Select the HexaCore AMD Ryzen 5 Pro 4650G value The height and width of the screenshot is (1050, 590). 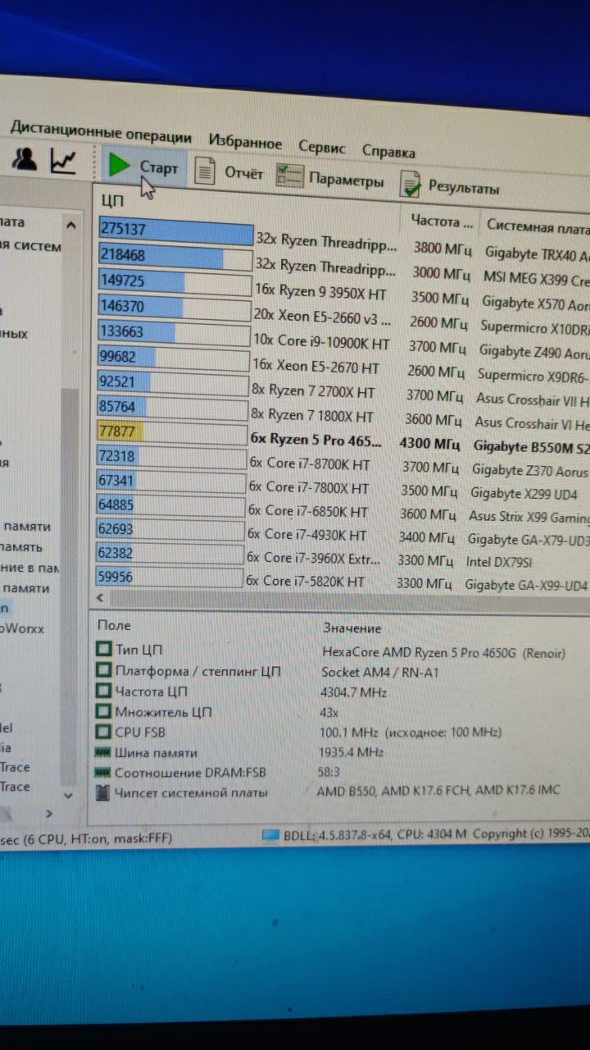(x=443, y=653)
